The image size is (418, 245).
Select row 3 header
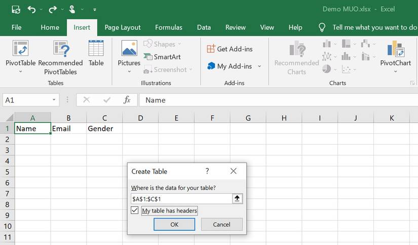click(7, 150)
